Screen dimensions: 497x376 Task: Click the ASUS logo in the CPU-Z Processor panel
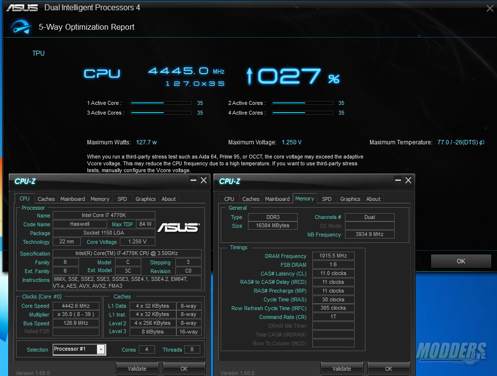coord(179,228)
